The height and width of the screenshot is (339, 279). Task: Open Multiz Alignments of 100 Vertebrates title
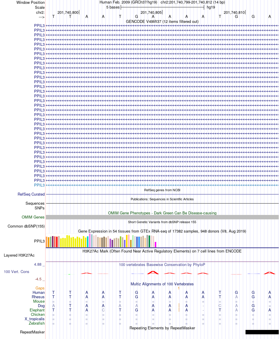pos(162,284)
